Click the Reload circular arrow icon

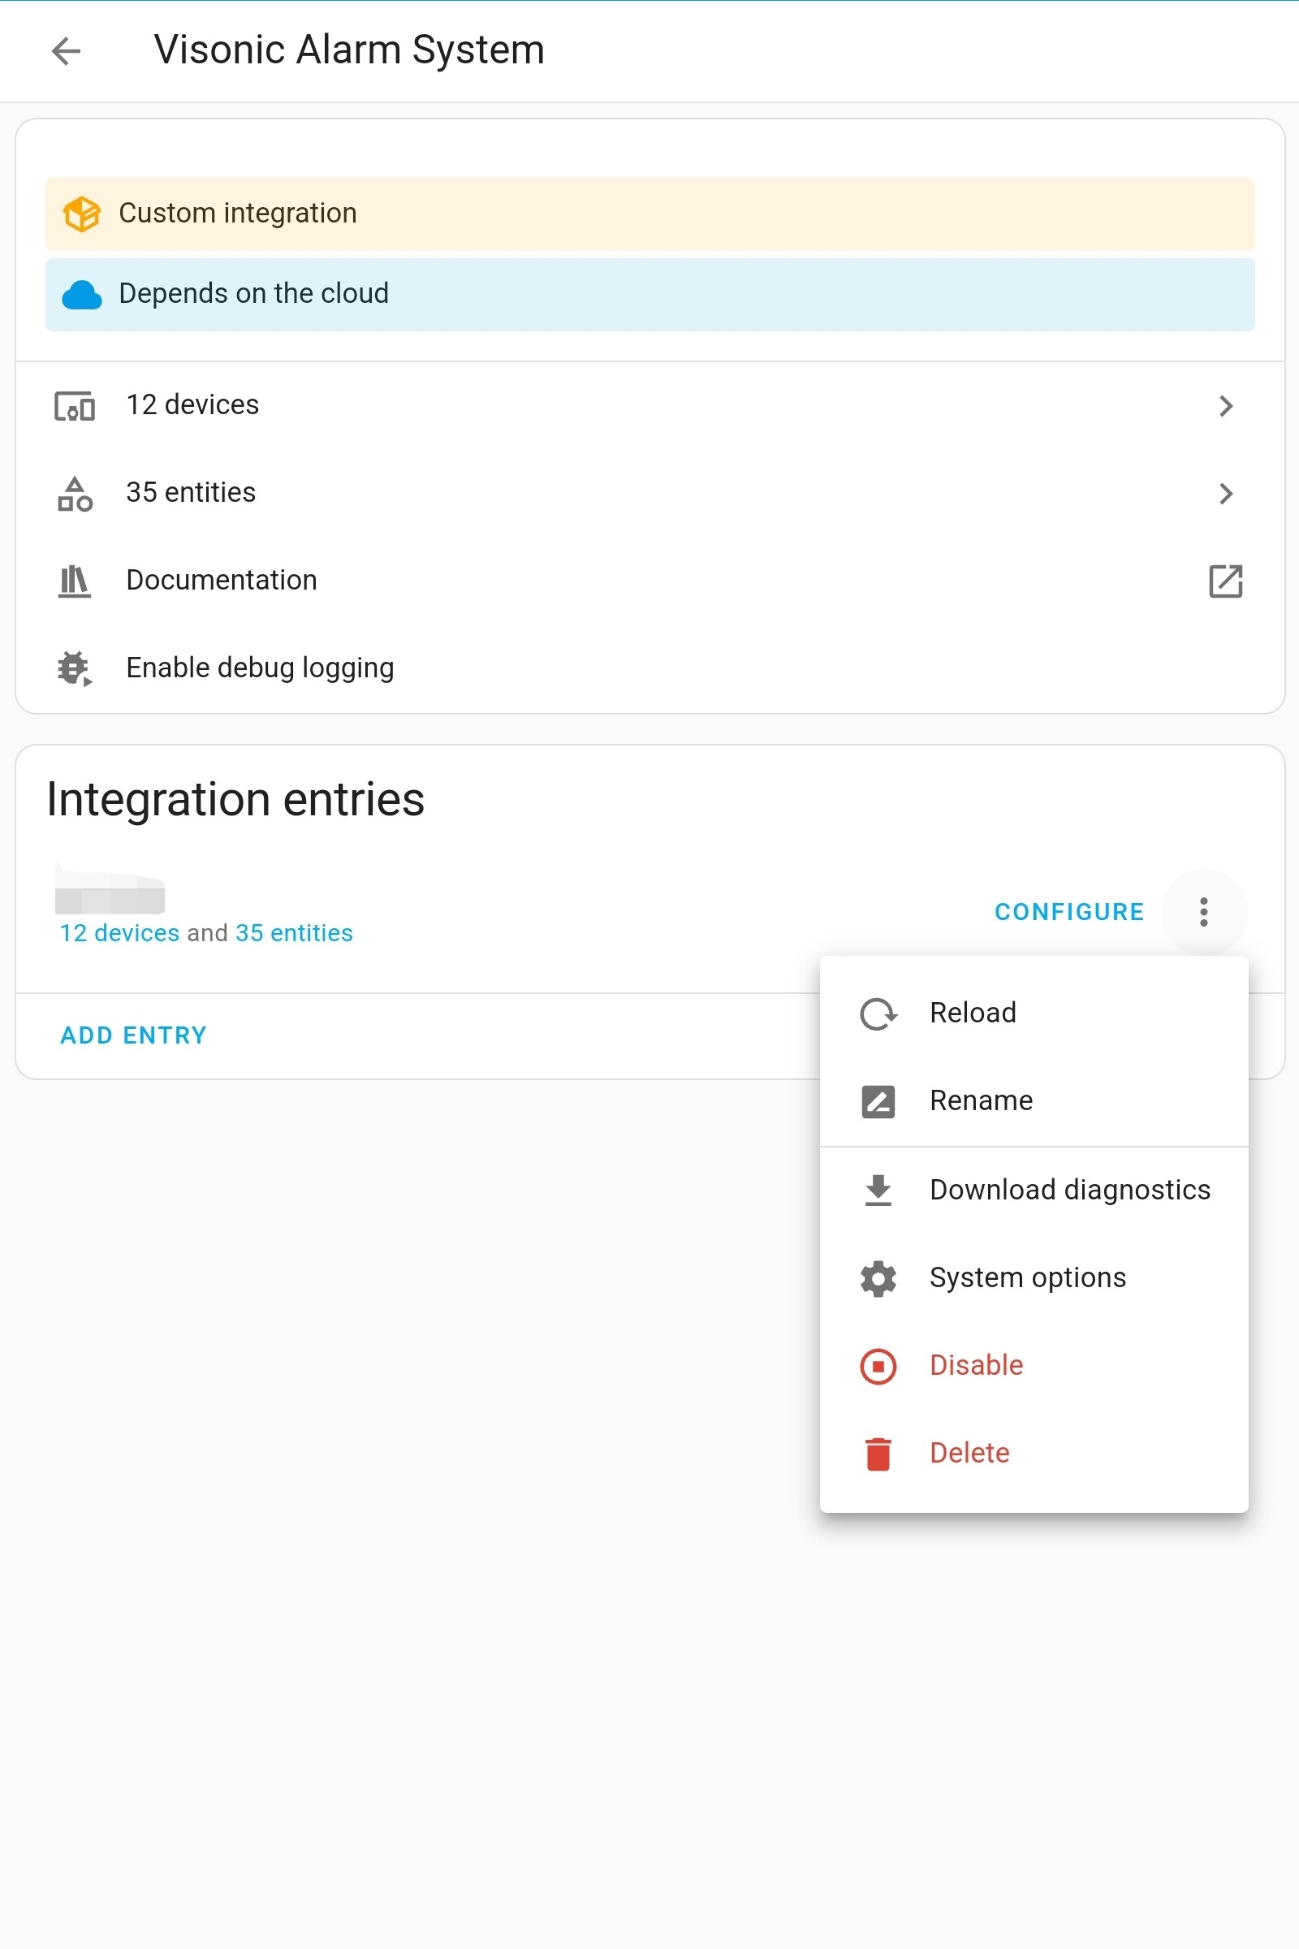pos(878,1013)
